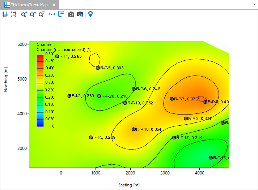Take a snapshot with the camera icon
The image size is (258, 190).
[71, 14]
